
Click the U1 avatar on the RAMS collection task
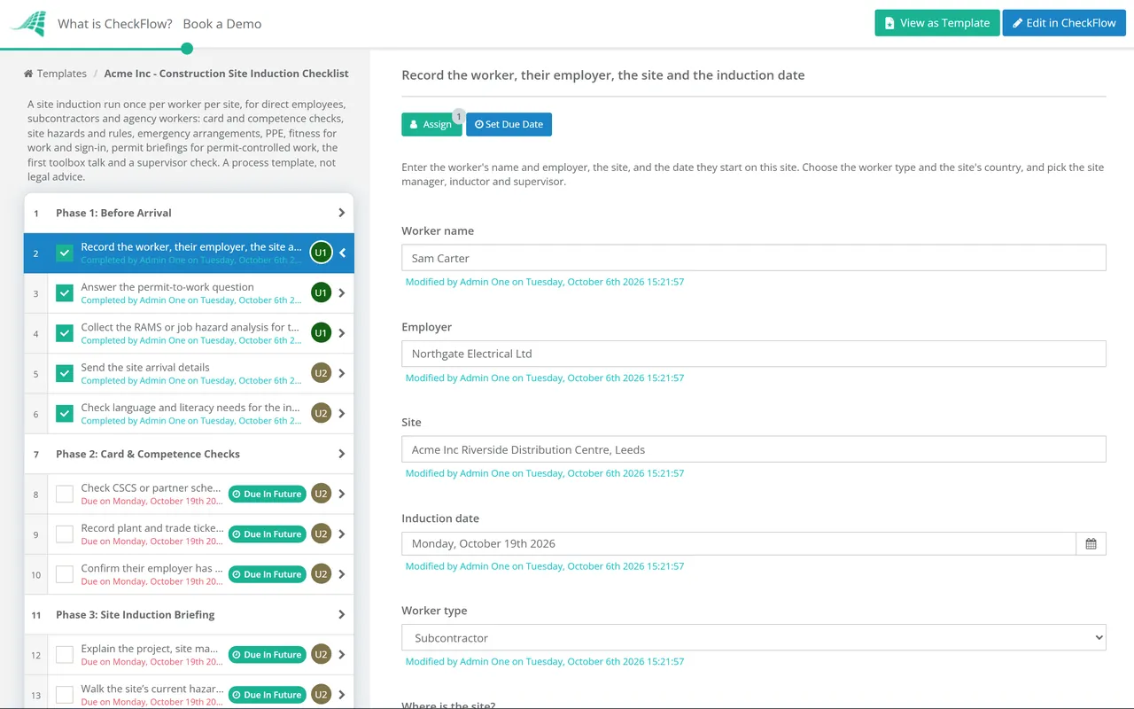pyautogui.click(x=321, y=333)
